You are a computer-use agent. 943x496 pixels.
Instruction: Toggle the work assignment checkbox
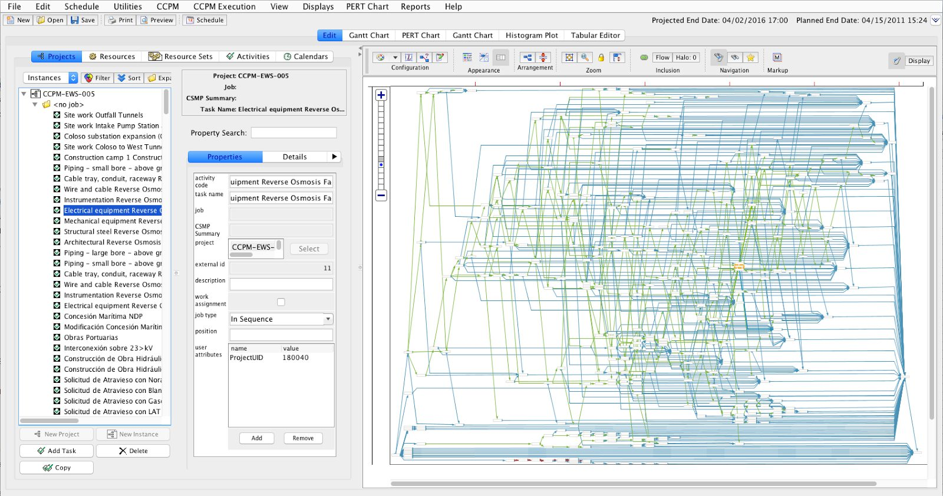point(281,302)
